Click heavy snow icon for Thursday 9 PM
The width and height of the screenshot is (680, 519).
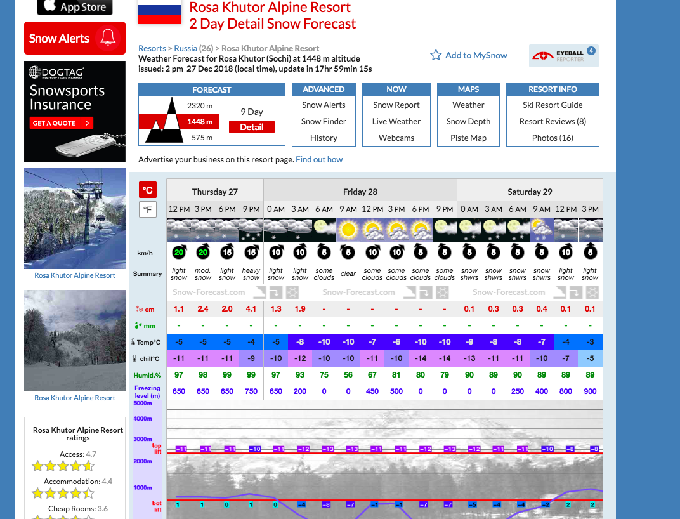[251, 228]
